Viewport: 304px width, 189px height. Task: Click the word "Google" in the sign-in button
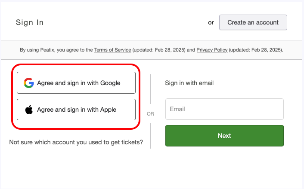[110, 83]
